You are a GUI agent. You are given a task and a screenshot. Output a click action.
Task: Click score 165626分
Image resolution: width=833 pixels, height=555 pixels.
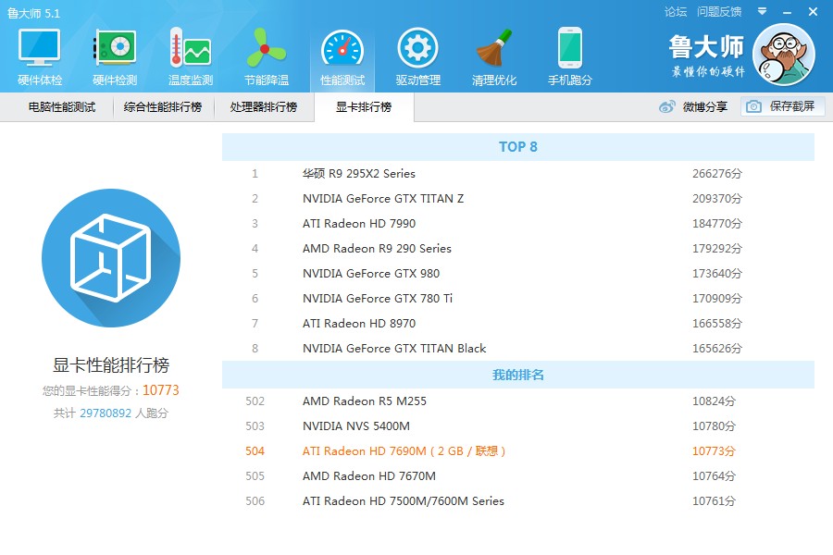click(x=716, y=349)
